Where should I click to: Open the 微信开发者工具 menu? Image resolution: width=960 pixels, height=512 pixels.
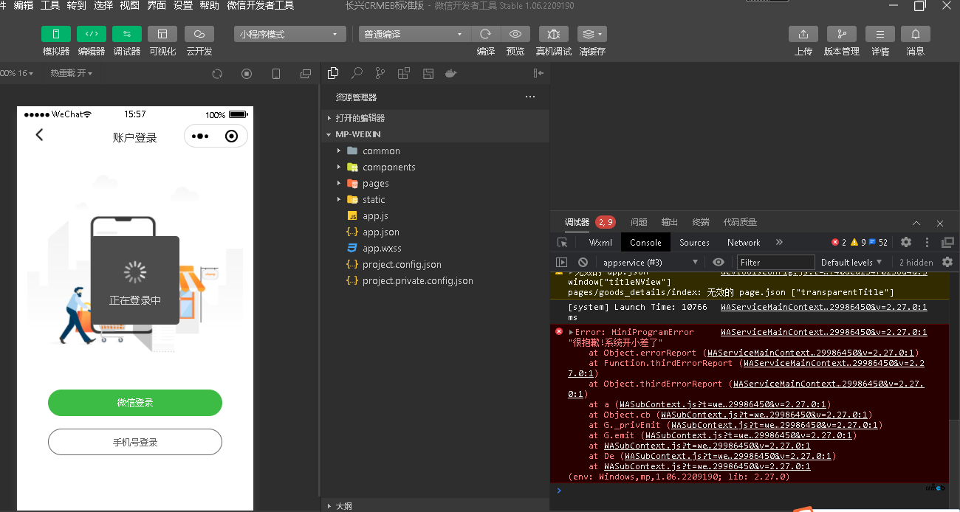point(261,5)
